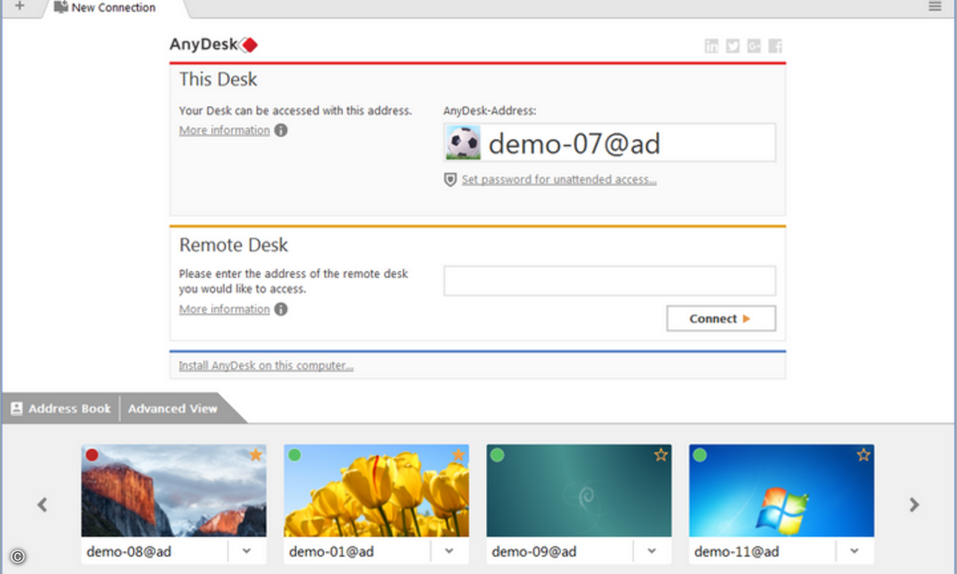
Task: Click the Connect button
Action: click(721, 318)
